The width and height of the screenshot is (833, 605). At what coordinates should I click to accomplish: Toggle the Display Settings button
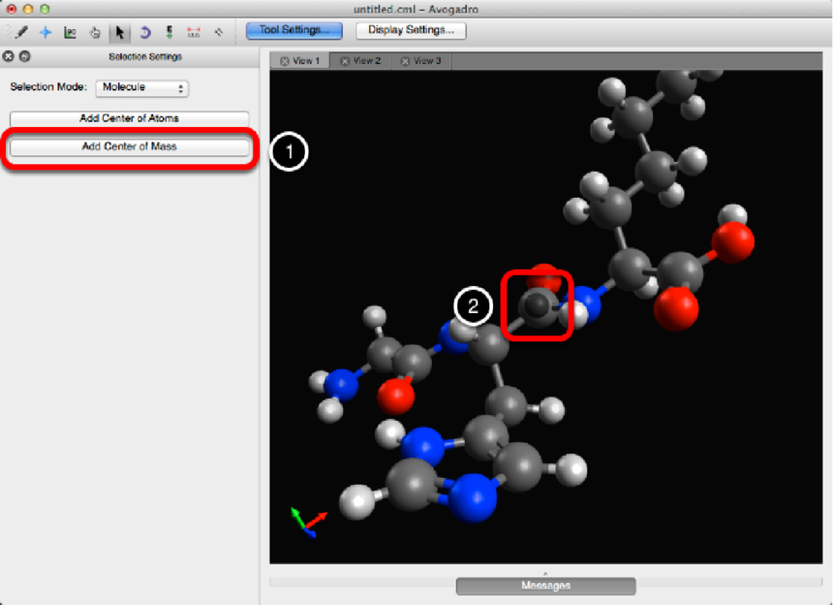point(411,30)
